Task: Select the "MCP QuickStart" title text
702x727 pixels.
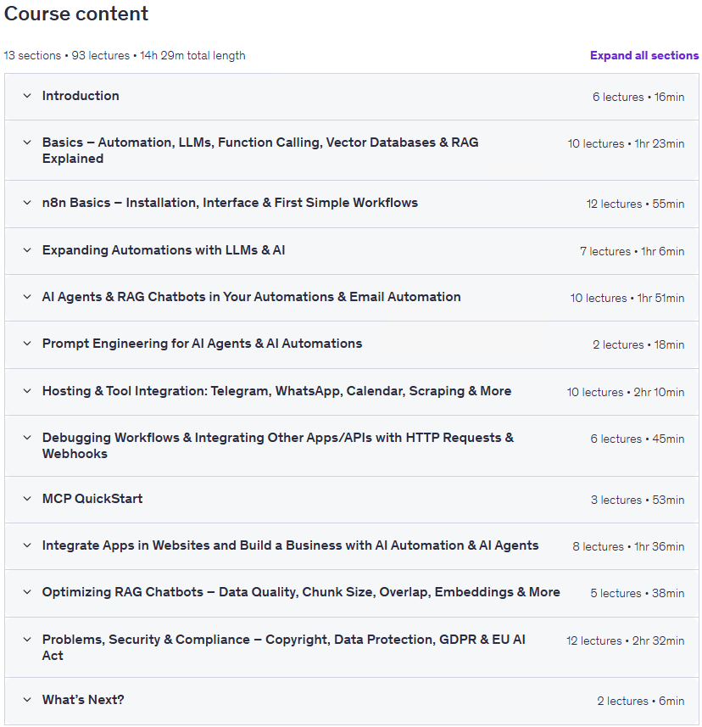Action: pyautogui.click(x=92, y=499)
